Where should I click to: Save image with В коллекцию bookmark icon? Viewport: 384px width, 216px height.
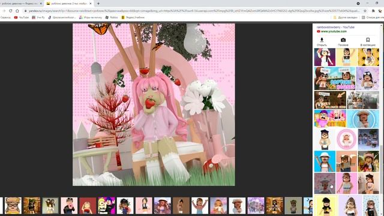(x=368, y=40)
